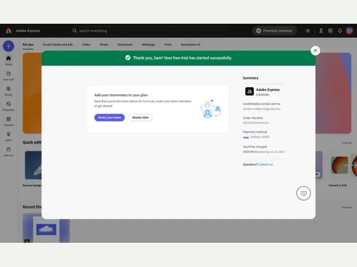Select the Photo tab
357x267 pixels.
click(x=104, y=44)
